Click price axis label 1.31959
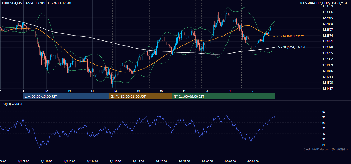 328,65
